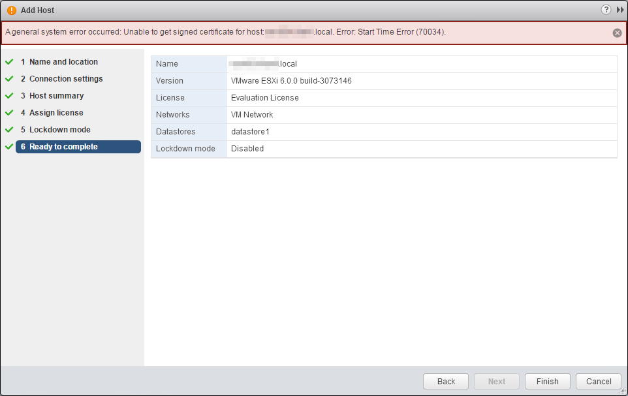The height and width of the screenshot is (396, 628).
Task: Click the Back button
Action: [x=446, y=381]
